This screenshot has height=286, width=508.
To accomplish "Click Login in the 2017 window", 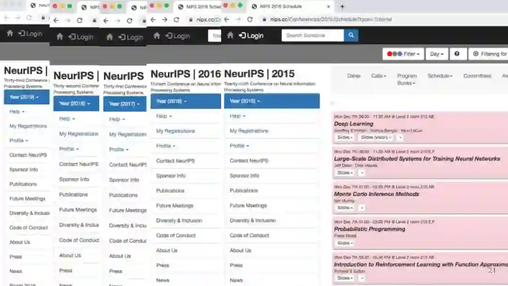I will pos(131,37).
